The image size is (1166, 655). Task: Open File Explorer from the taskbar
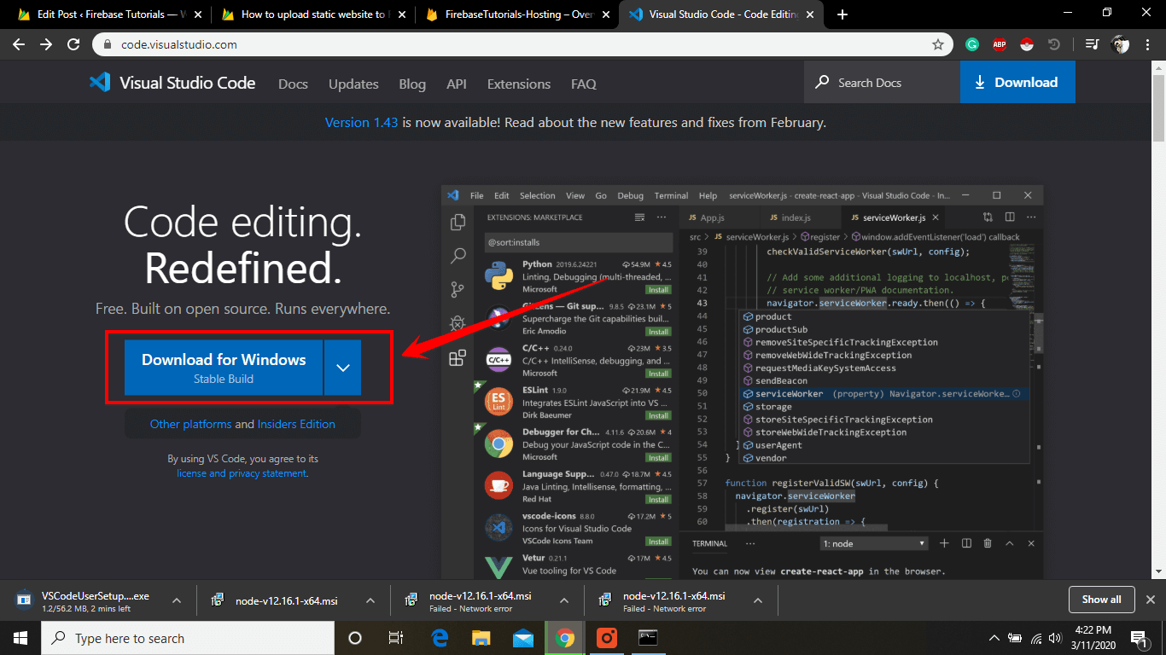click(x=481, y=638)
